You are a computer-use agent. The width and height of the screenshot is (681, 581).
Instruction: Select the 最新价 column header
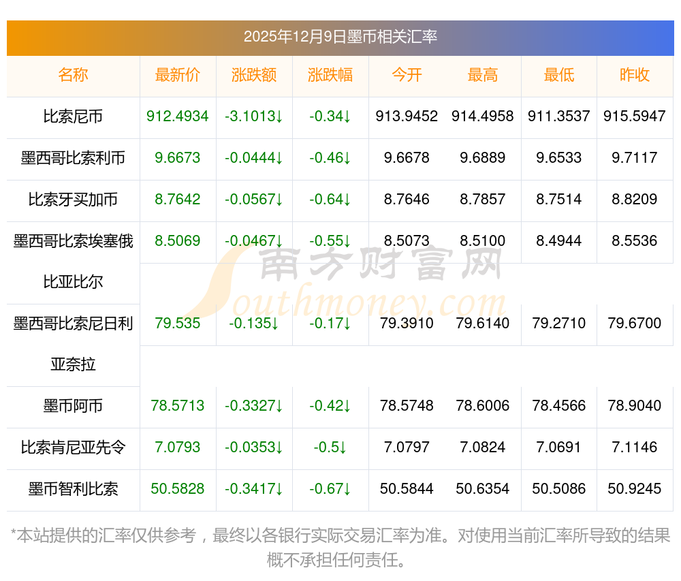coord(178,75)
